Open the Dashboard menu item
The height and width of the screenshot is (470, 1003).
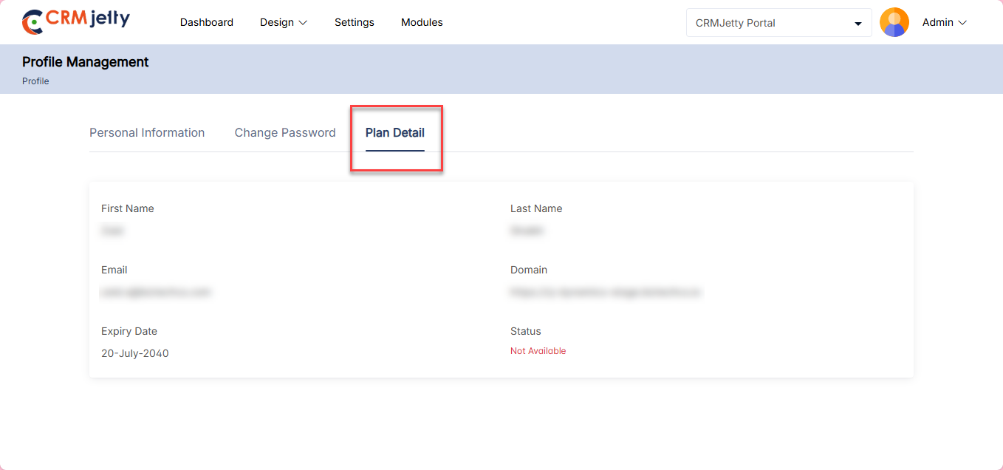coord(206,22)
